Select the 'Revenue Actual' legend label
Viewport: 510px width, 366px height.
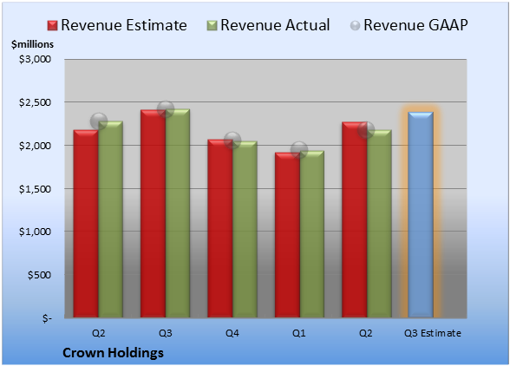[x=275, y=25]
